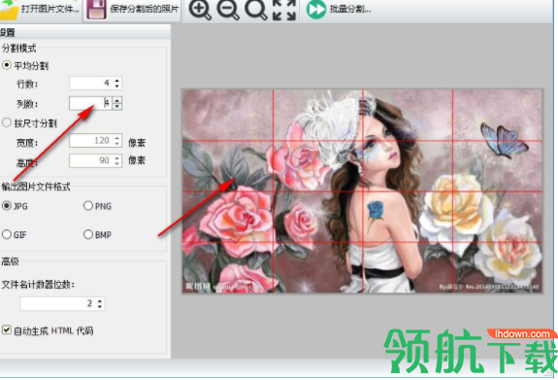Click the 保存分割后的照片 button label
The image size is (558, 380).
(145, 9)
